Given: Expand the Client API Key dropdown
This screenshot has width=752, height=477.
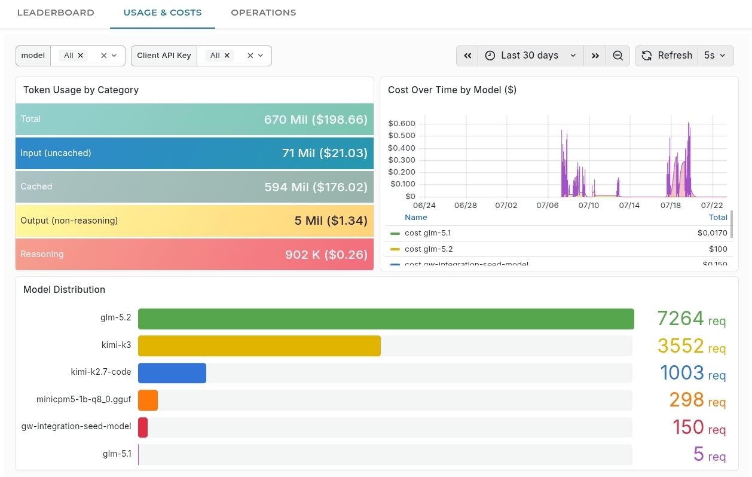Looking at the screenshot, I should tap(261, 56).
